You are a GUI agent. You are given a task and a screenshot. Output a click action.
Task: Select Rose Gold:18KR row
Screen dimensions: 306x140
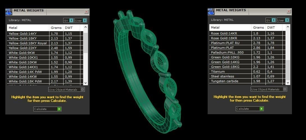pyautogui.click(x=248, y=38)
